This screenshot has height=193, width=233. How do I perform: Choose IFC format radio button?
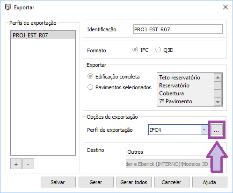tap(135, 50)
